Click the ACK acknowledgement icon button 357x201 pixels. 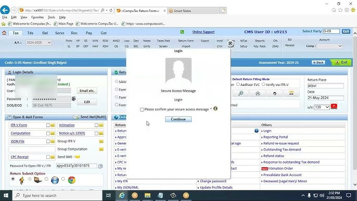(291, 93)
